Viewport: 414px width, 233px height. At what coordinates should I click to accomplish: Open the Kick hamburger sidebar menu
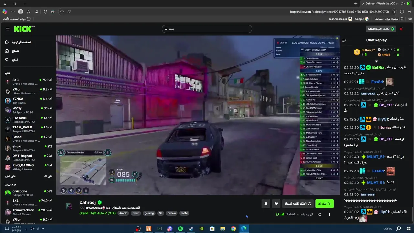(x=8, y=29)
